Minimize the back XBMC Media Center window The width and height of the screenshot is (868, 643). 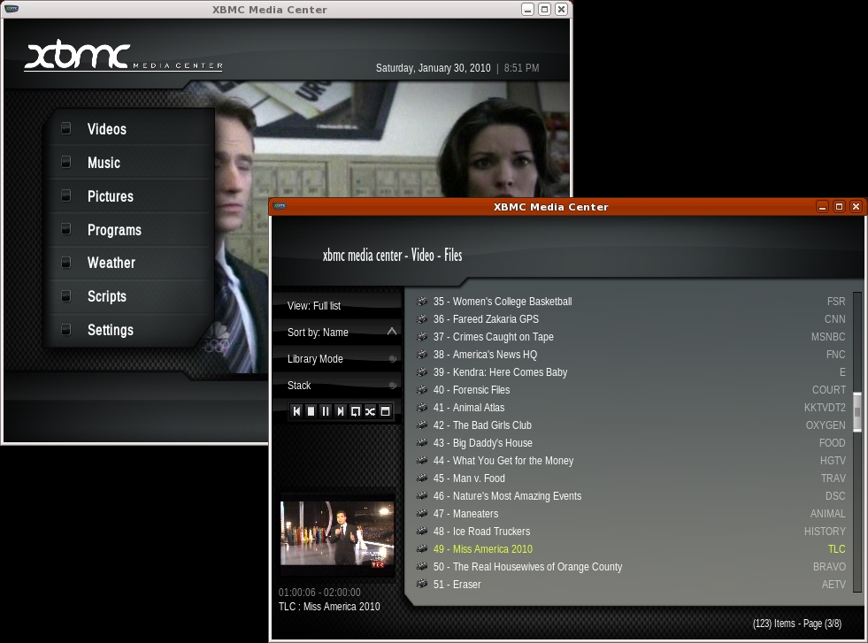[527, 10]
